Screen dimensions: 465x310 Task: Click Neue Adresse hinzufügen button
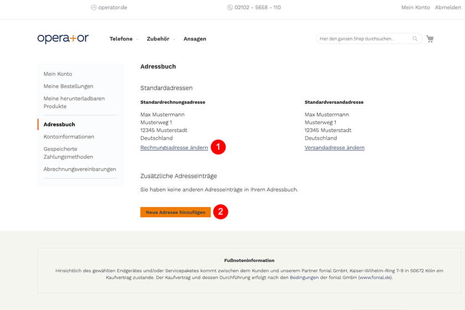[x=175, y=212]
